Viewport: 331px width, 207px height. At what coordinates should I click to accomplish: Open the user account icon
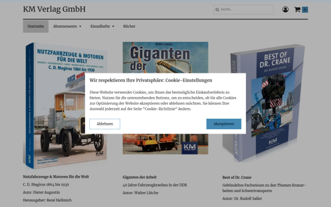(x=285, y=9)
